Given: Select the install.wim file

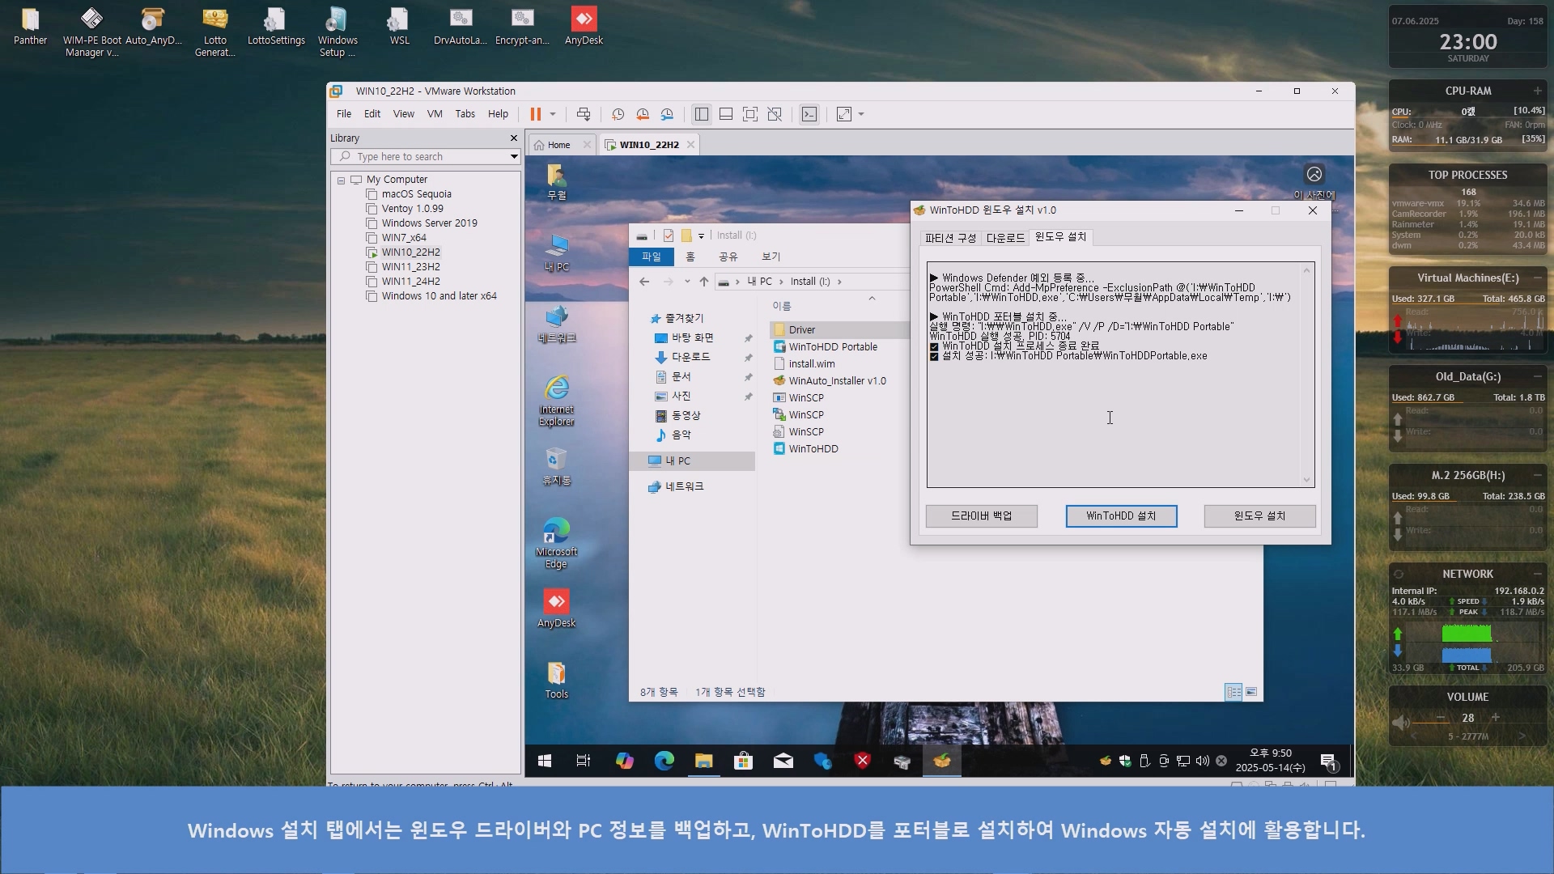Looking at the screenshot, I should 812,364.
